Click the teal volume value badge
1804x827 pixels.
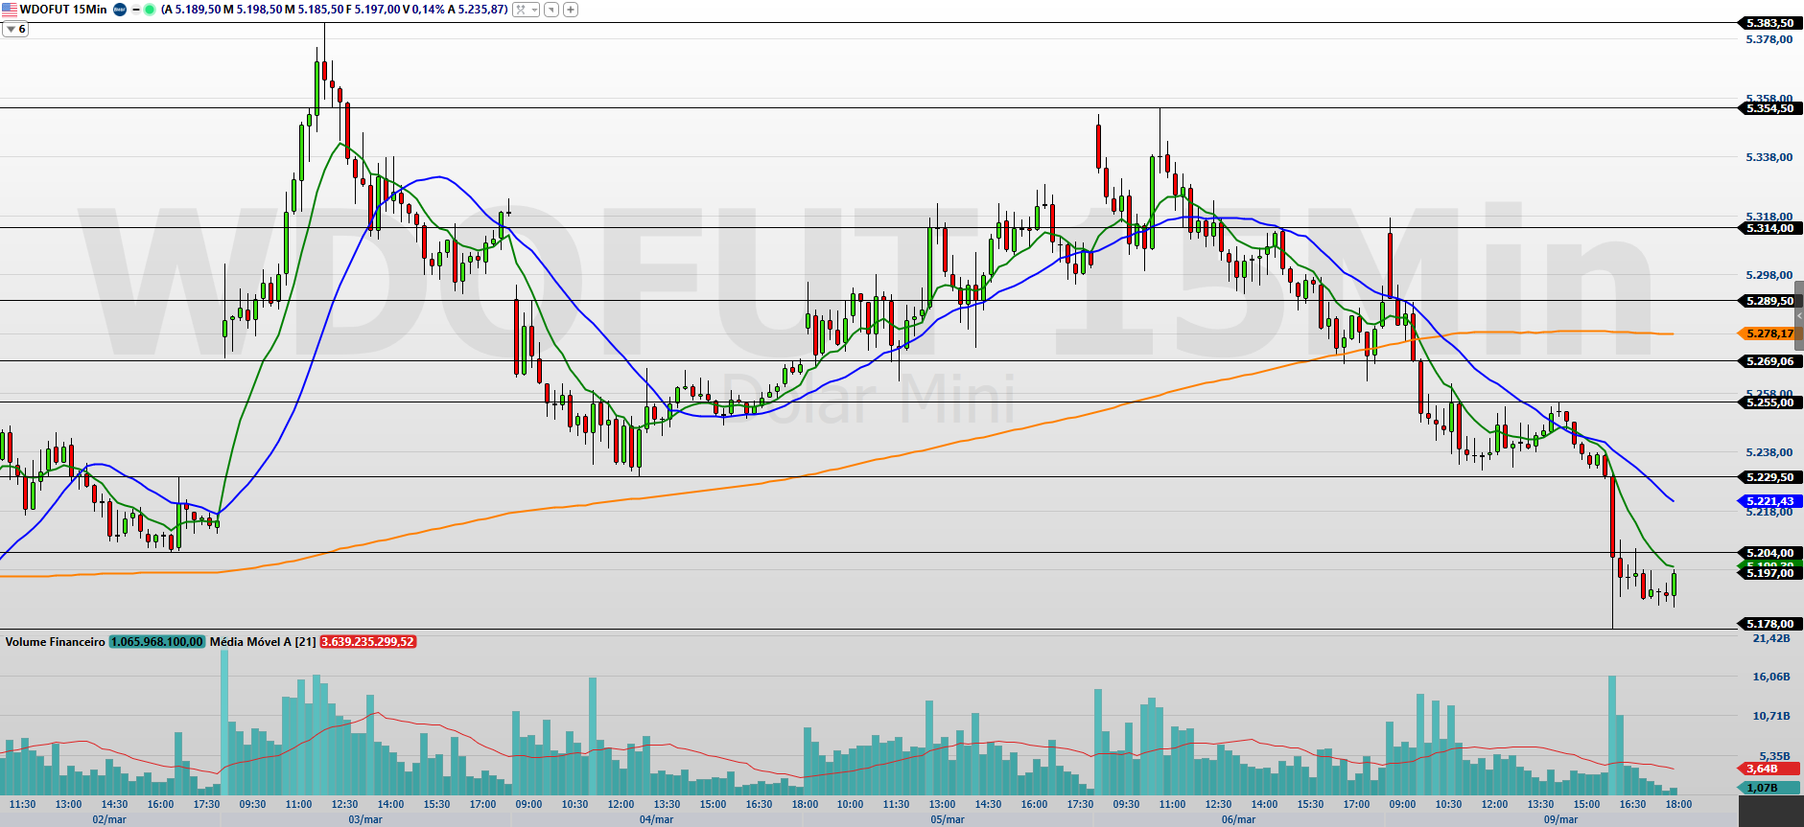pos(156,642)
